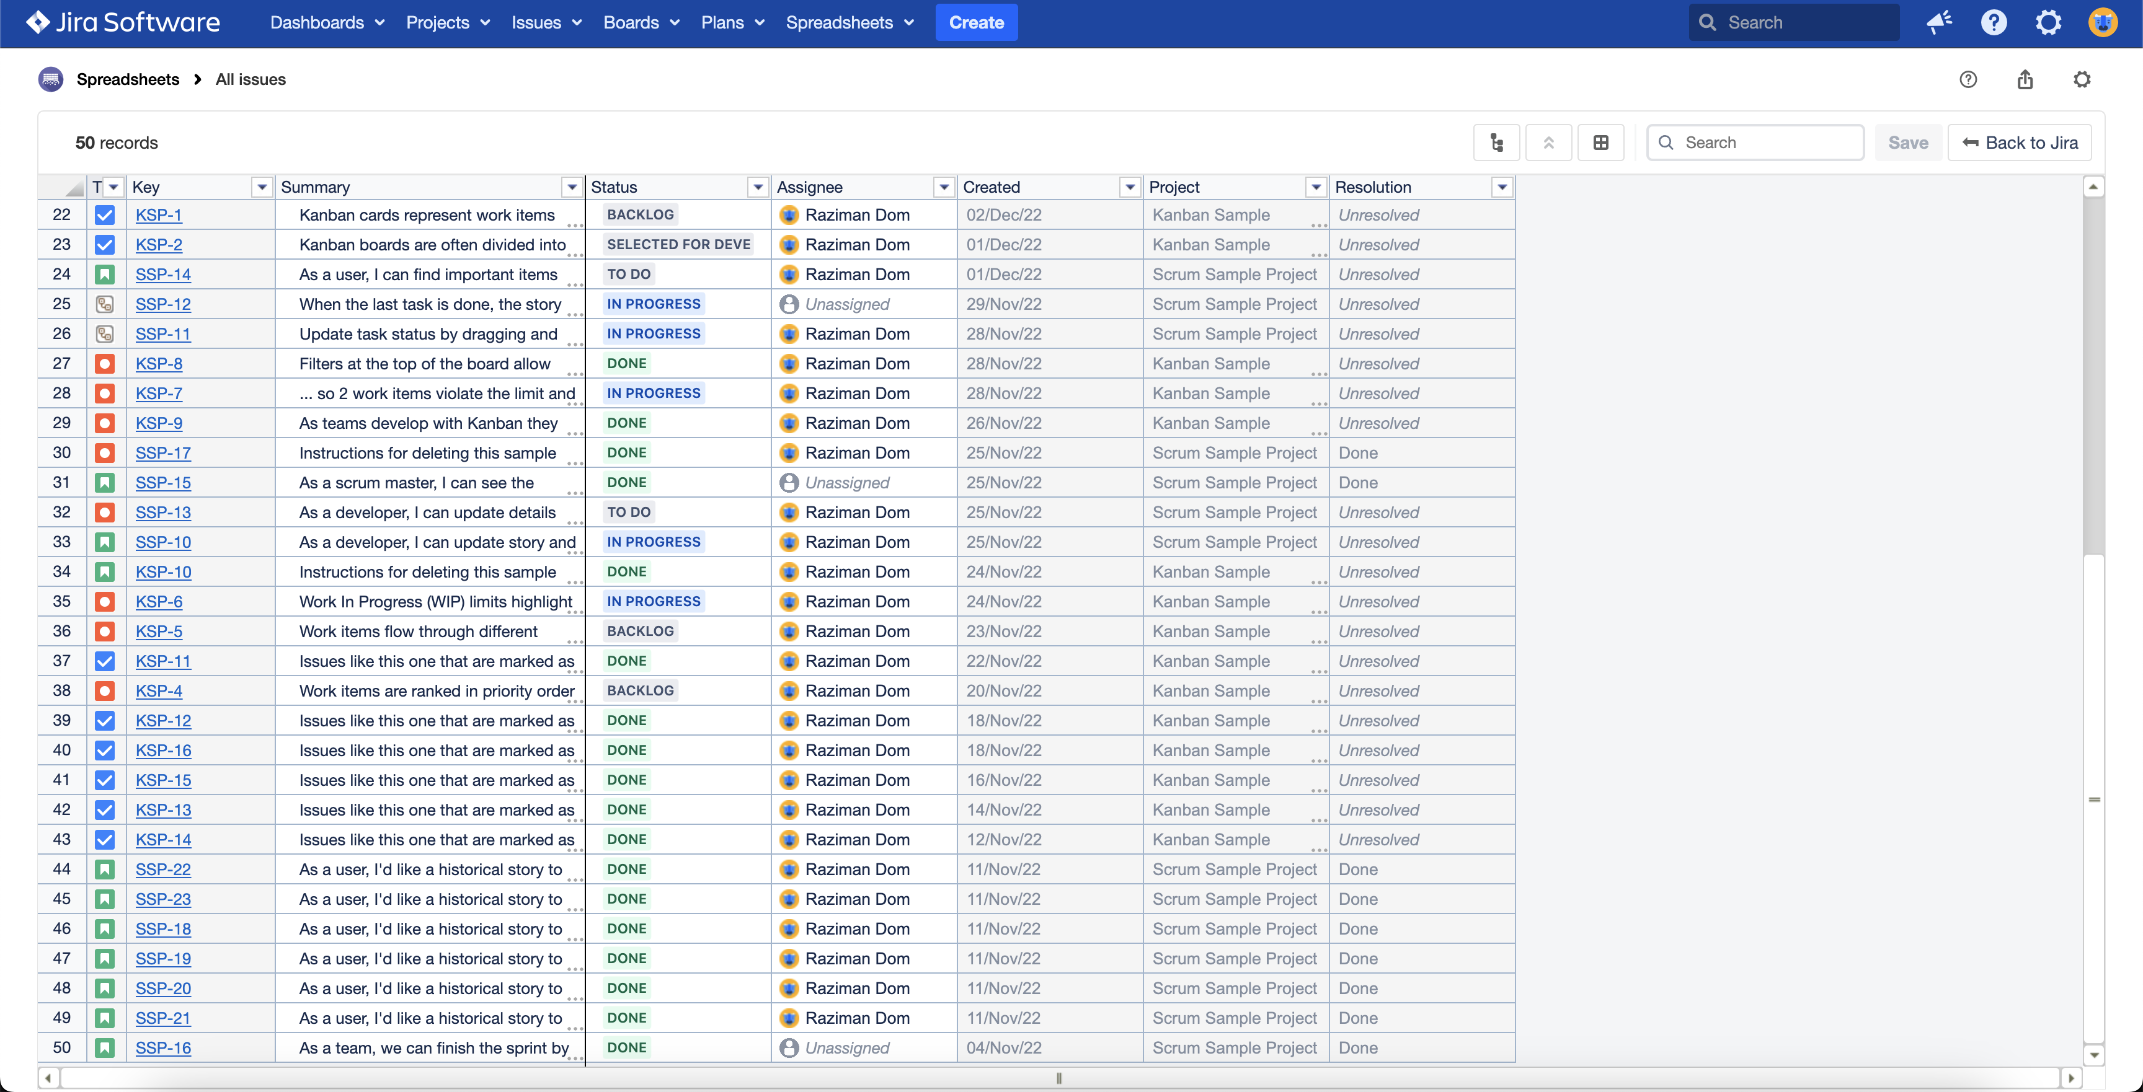Click the vertical scrollbar down arrow
Viewport: 2143px width, 1092px height.
pos(2093,1055)
